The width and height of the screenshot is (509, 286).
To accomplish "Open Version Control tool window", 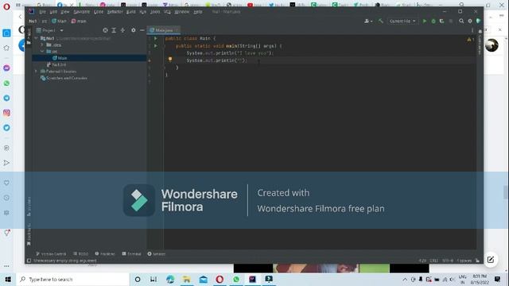I will click(51, 254).
